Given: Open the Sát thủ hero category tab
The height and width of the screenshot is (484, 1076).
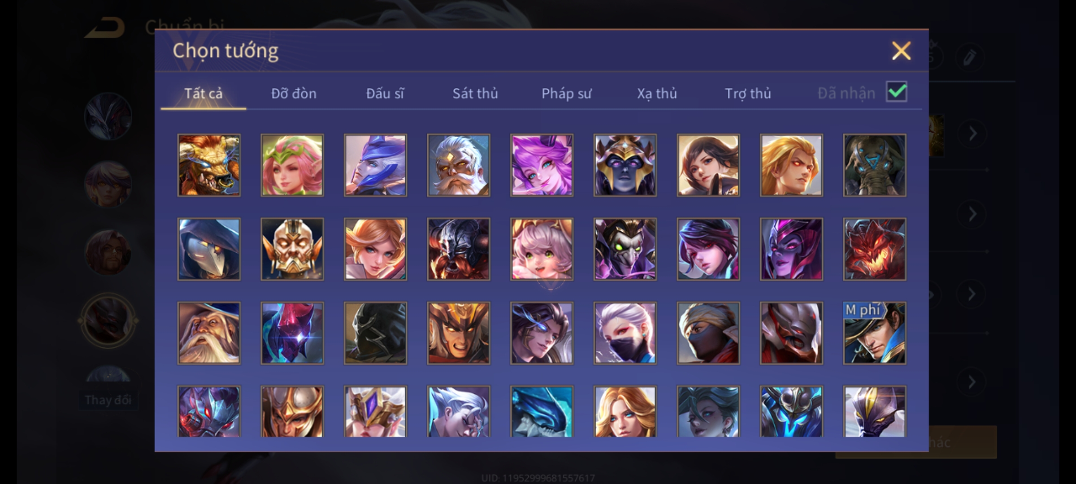Looking at the screenshot, I should (475, 93).
